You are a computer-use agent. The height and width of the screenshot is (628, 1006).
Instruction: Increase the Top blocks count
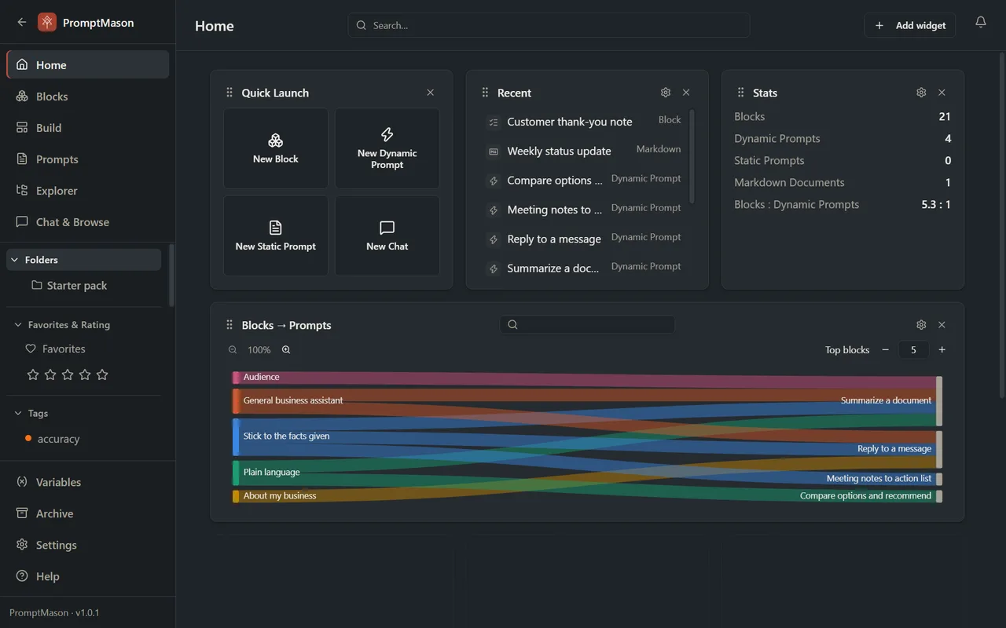(x=942, y=350)
